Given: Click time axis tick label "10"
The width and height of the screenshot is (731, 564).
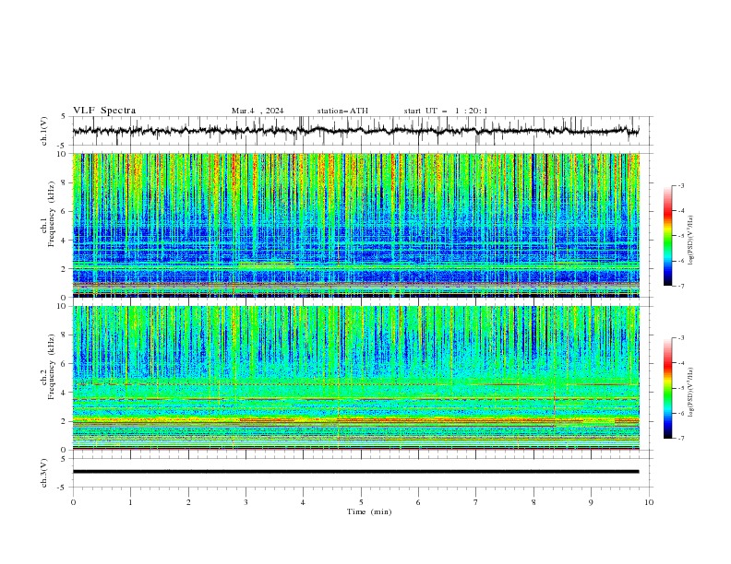Looking at the screenshot, I should click(649, 502).
